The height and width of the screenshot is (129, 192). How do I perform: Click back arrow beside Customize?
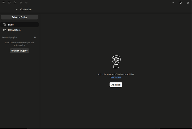pyautogui.click(x=17, y=9)
